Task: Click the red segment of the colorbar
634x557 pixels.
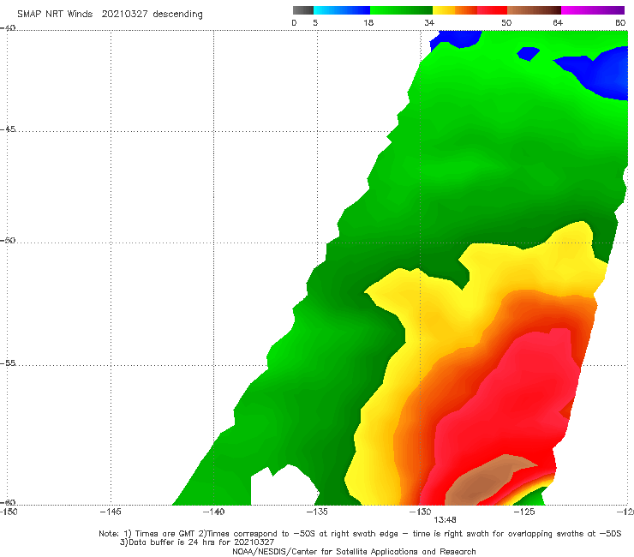Action: pos(492,10)
